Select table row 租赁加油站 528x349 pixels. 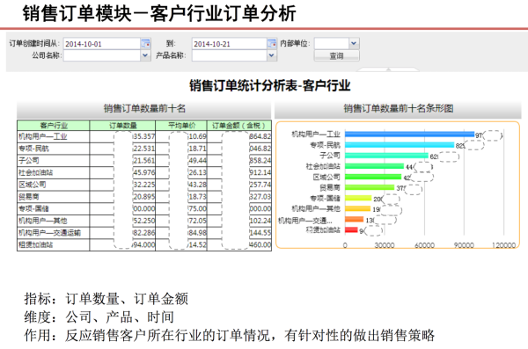(x=144, y=244)
